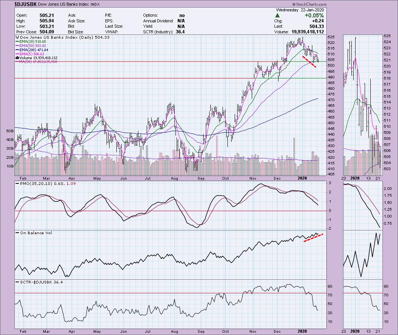Click the High value 505.94
The height and width of the screenshot is (335, 398).
pos(47,21)
